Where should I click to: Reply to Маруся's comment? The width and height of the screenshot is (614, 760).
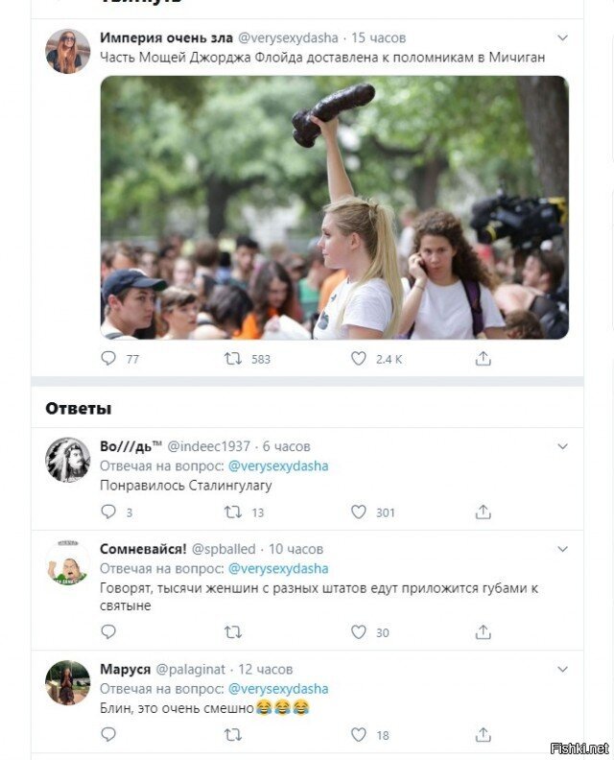point(108,735)
